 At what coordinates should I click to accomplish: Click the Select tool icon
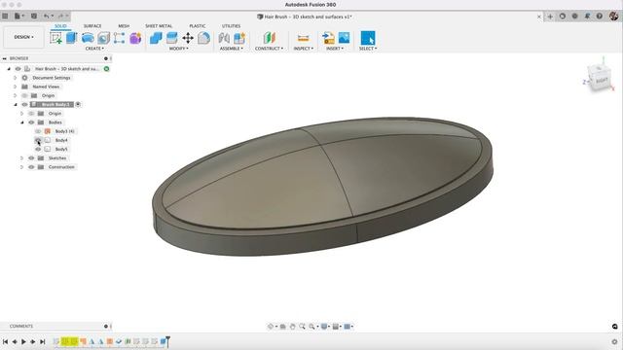pos(368,38)
